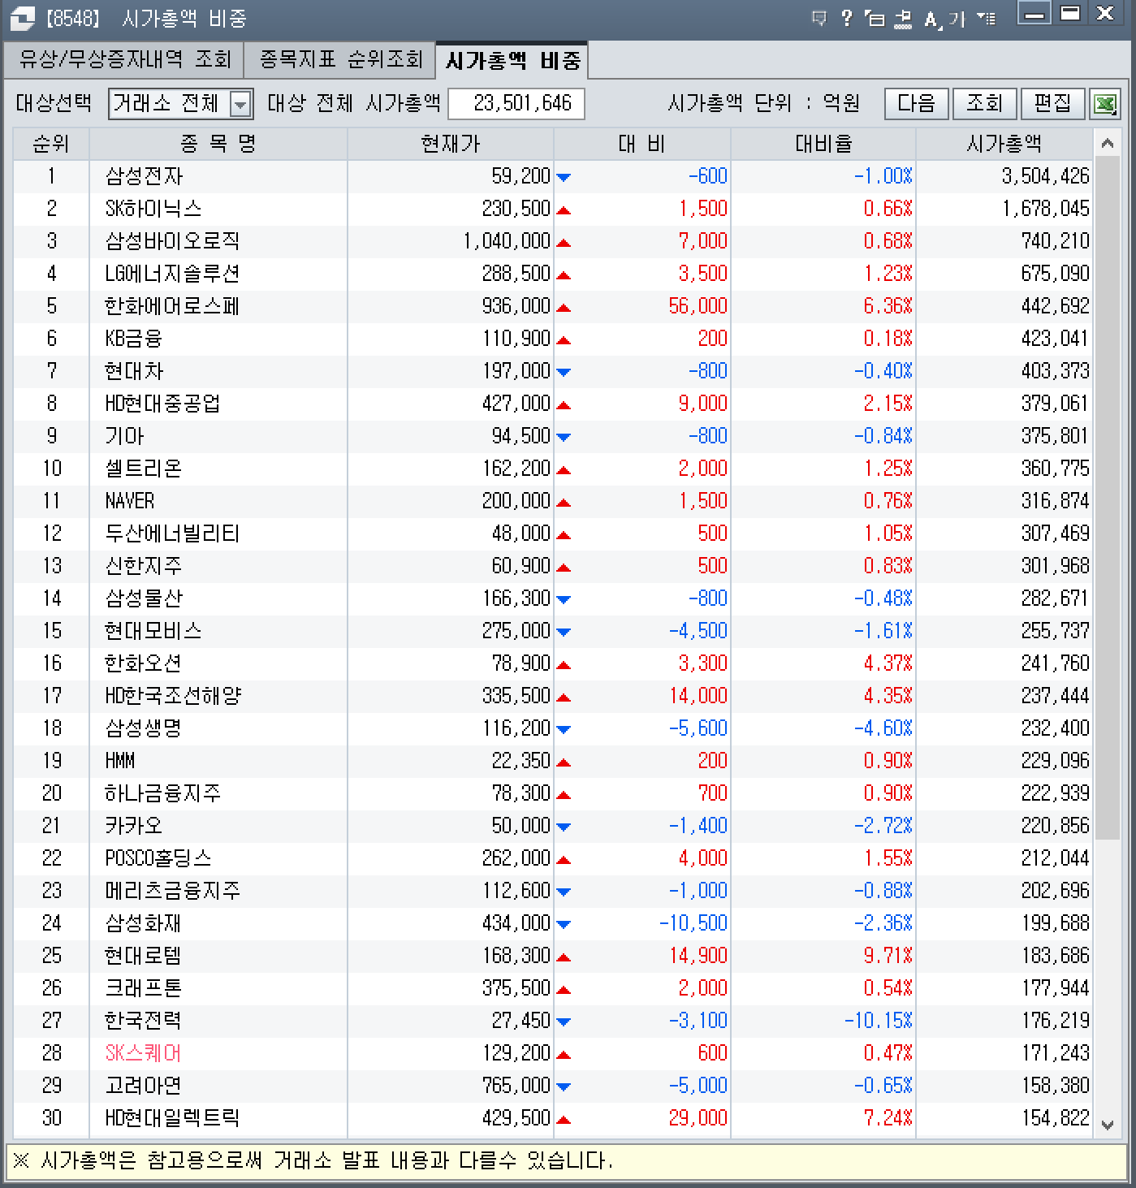Click the scrollbar up arrow

pyautogui.click(x=1107, y=144)
